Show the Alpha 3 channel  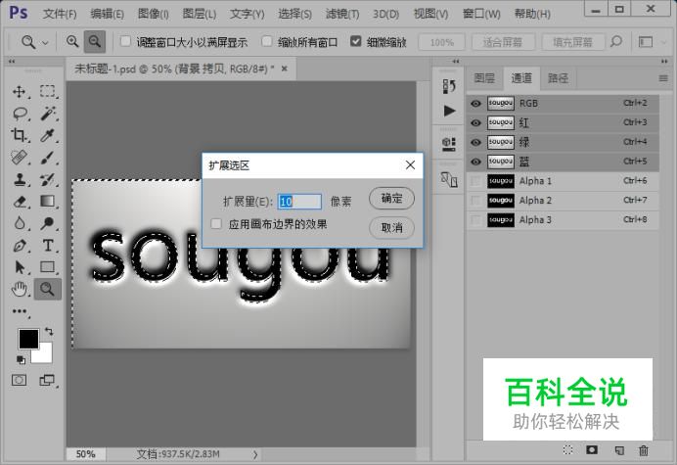point(475,220)
